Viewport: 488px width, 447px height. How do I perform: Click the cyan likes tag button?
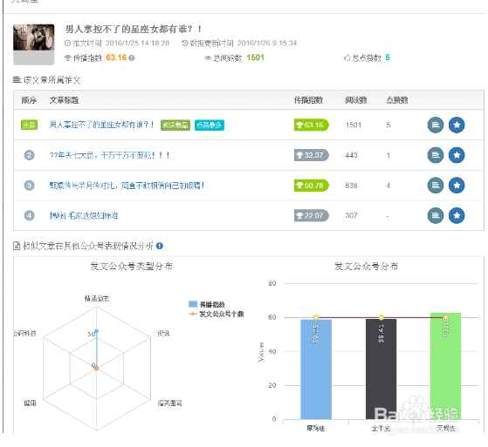pyautogui.click(x=210, y=125)
